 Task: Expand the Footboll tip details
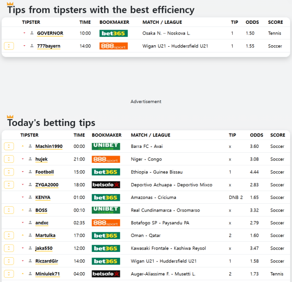click(9, 172)
